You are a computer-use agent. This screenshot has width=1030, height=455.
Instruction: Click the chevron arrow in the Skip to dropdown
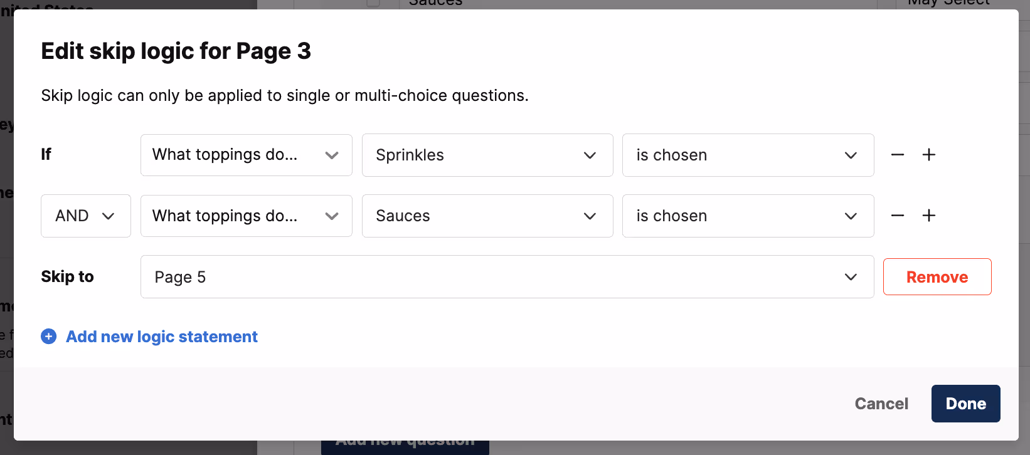tap(851, 277)
